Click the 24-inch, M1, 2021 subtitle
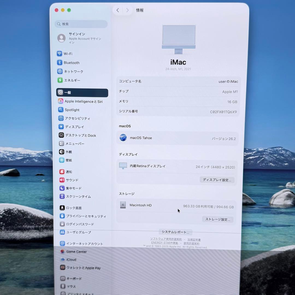Viewport: 295px width, 295px height. pos(178,69)
